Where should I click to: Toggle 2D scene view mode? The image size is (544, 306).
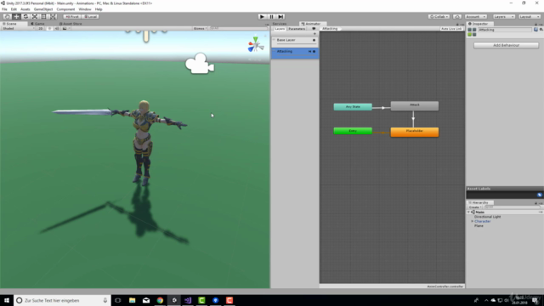[x=41, y=28]
